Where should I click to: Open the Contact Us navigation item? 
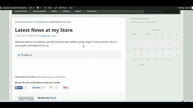coord(92,11)
